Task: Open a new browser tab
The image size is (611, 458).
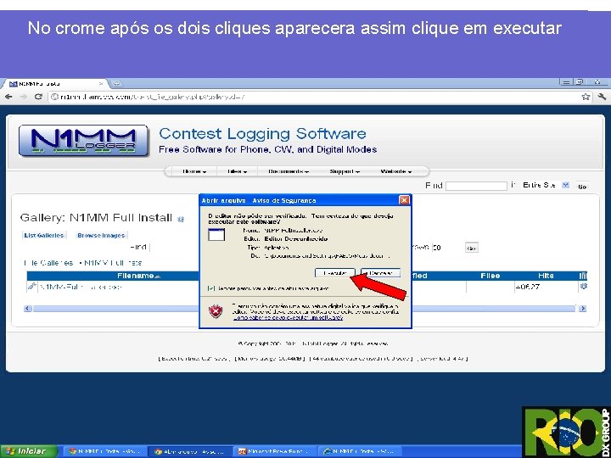Action: click(116, 83)
